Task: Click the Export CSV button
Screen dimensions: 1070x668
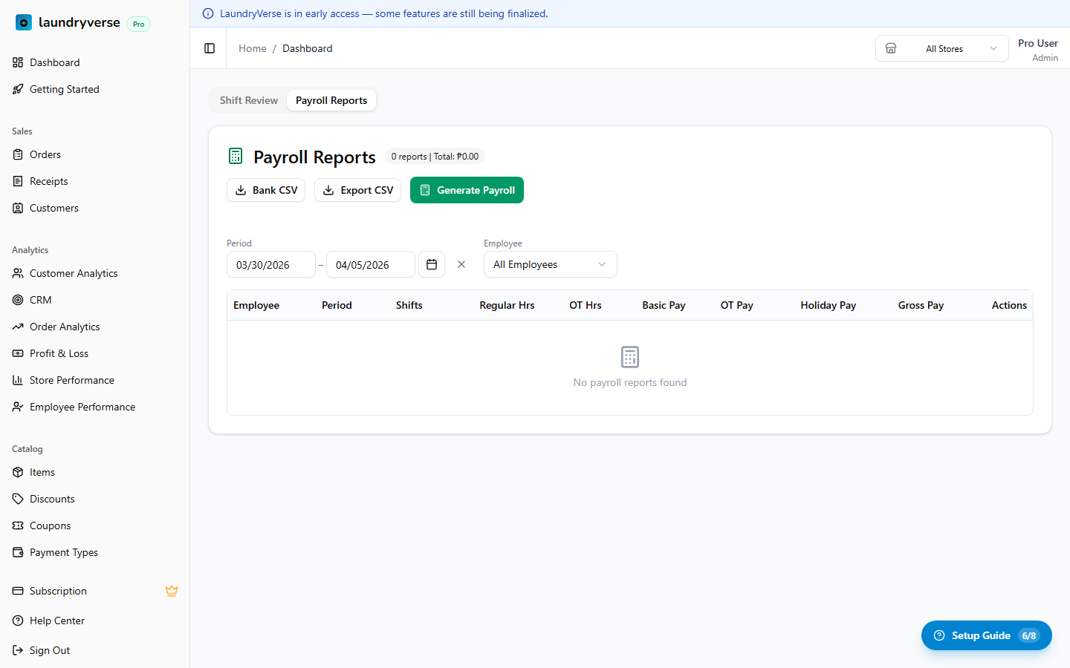Action: (x=357, y=190)
